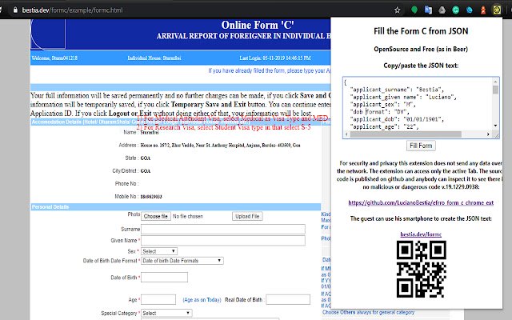Click the blue circular extension icon
Screen dimensions: 512x320
click(x=470, y=10)
